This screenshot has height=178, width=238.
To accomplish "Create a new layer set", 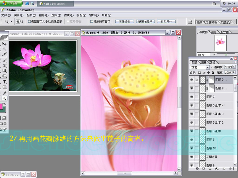I will [x=210, y=169].
